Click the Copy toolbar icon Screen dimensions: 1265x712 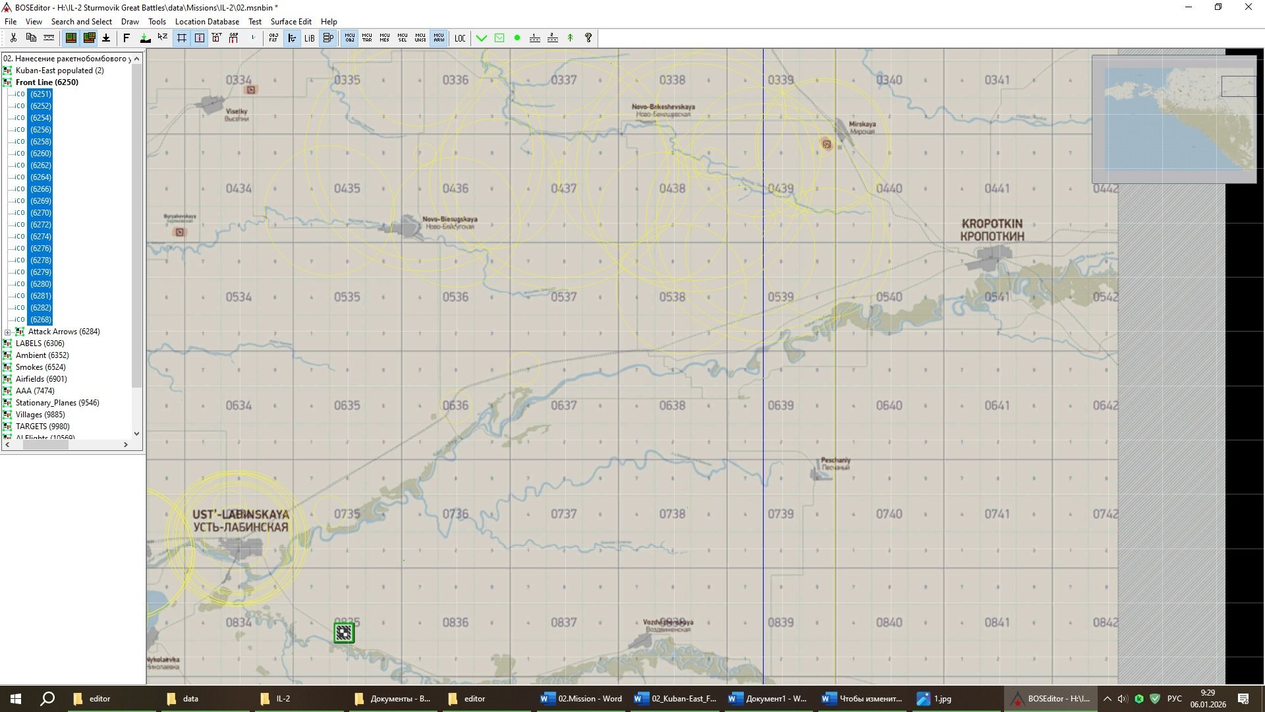[31, 38]
